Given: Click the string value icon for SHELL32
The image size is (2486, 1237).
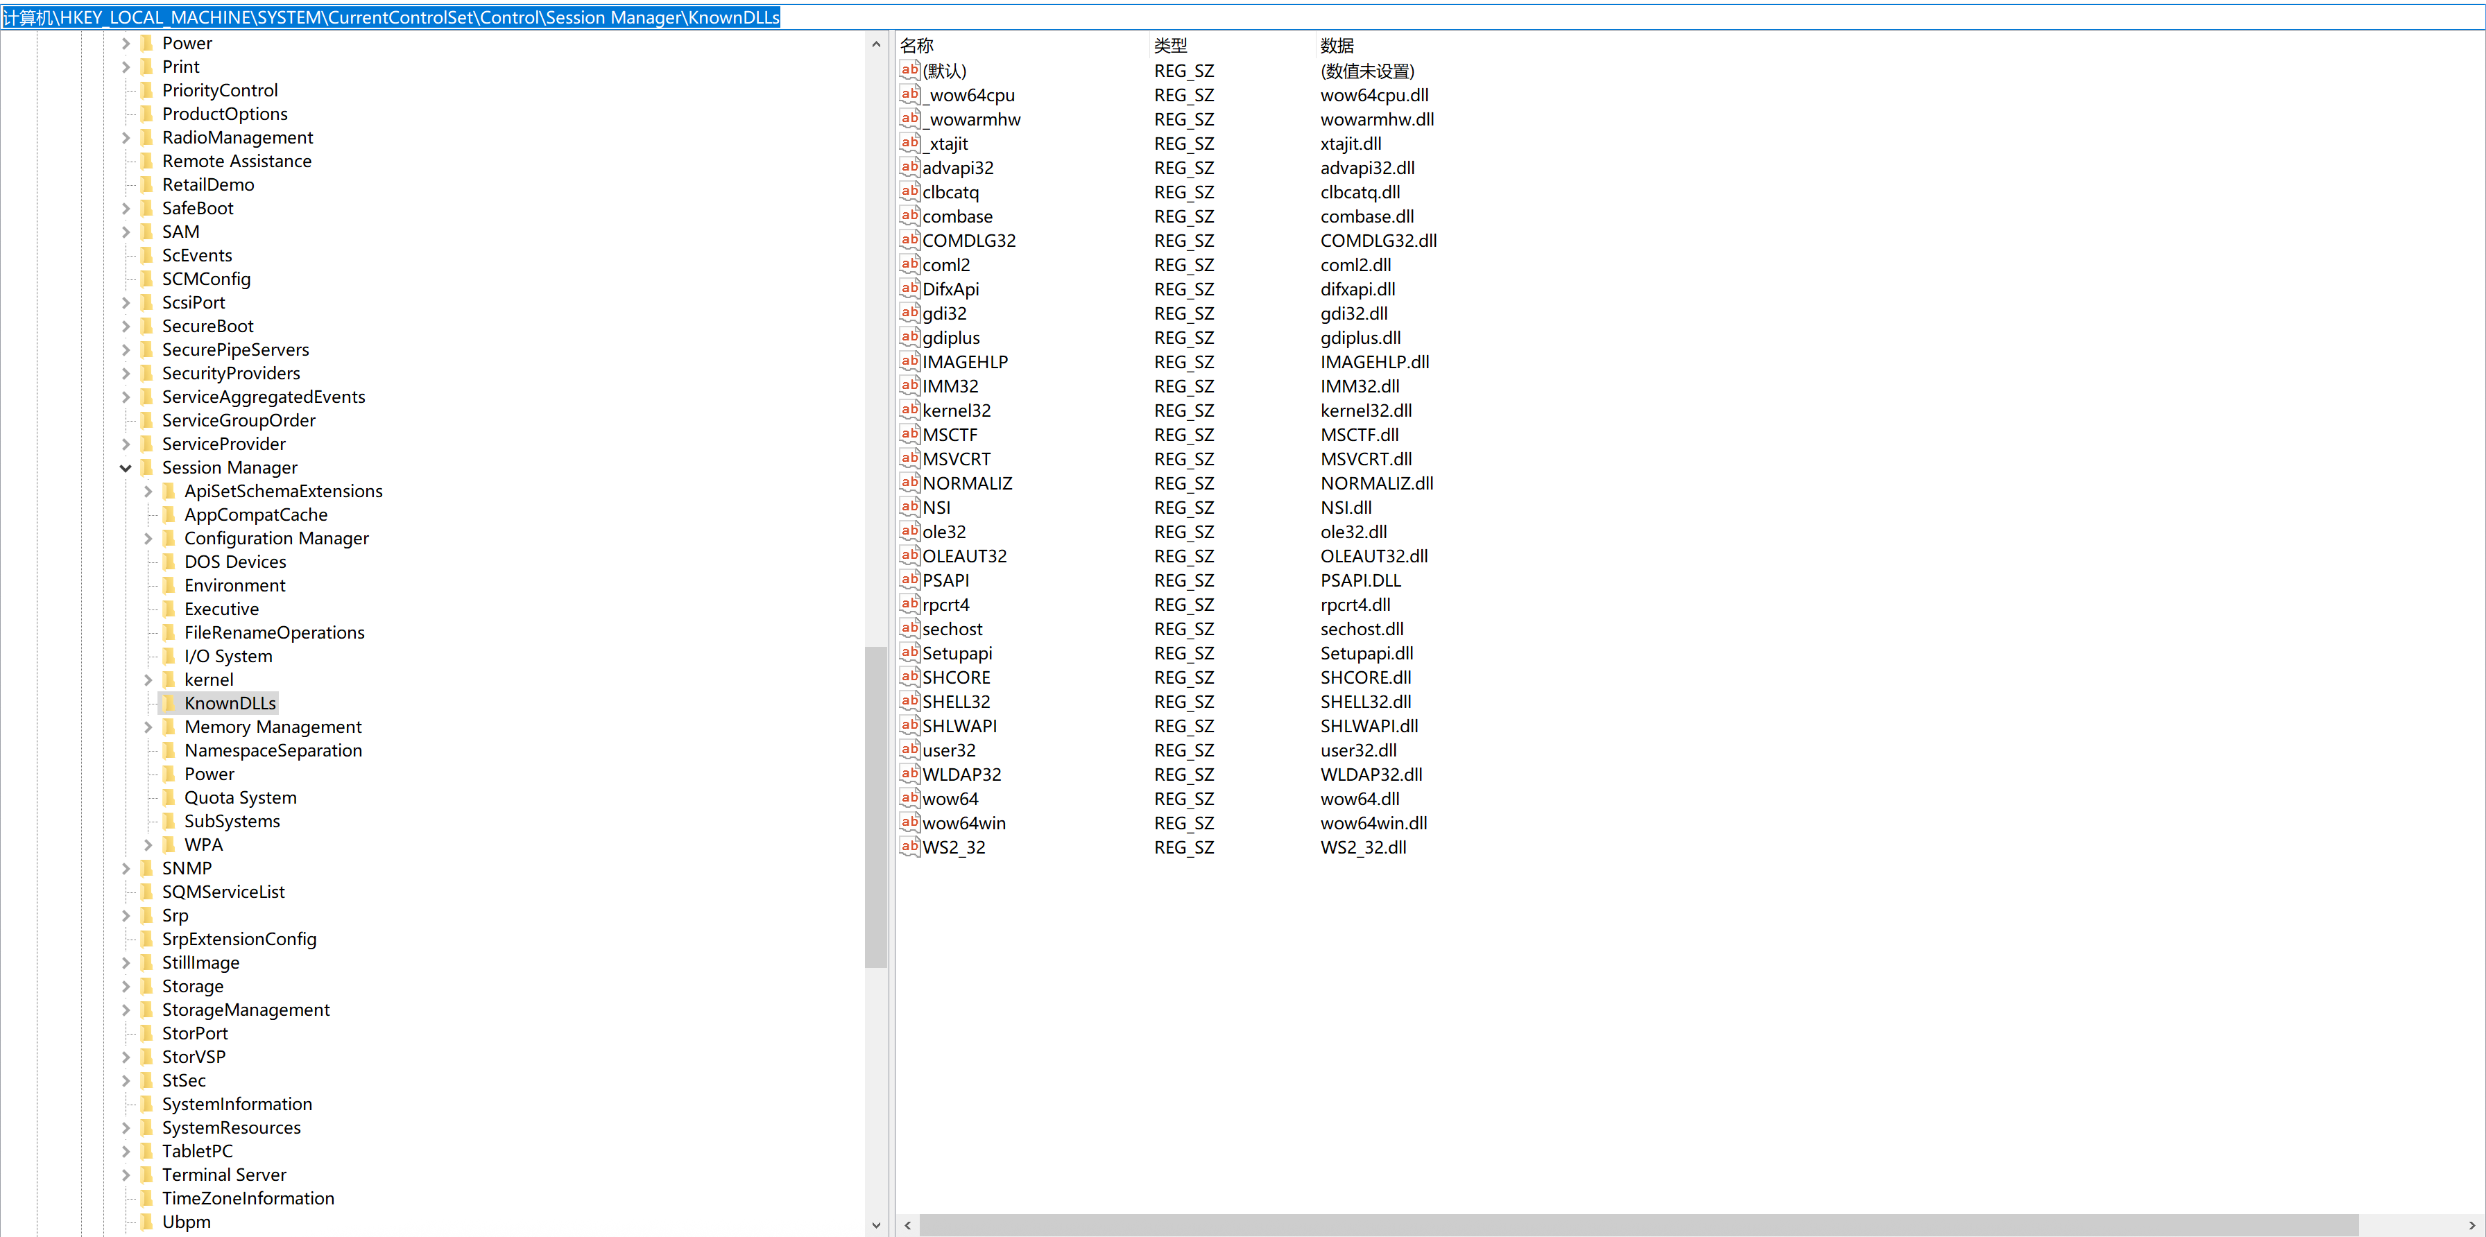Looking at the screenshot, I should pyautogui.click(x=909, y=702).
